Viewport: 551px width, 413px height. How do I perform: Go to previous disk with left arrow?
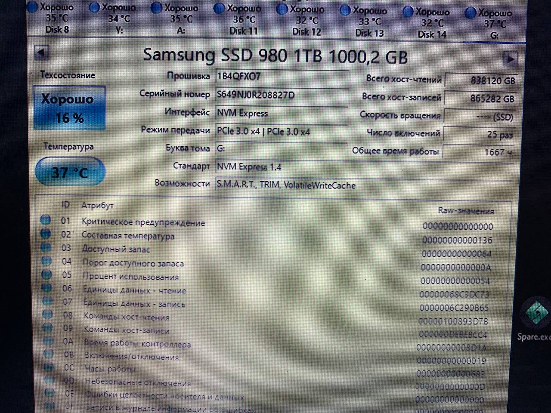42,53
